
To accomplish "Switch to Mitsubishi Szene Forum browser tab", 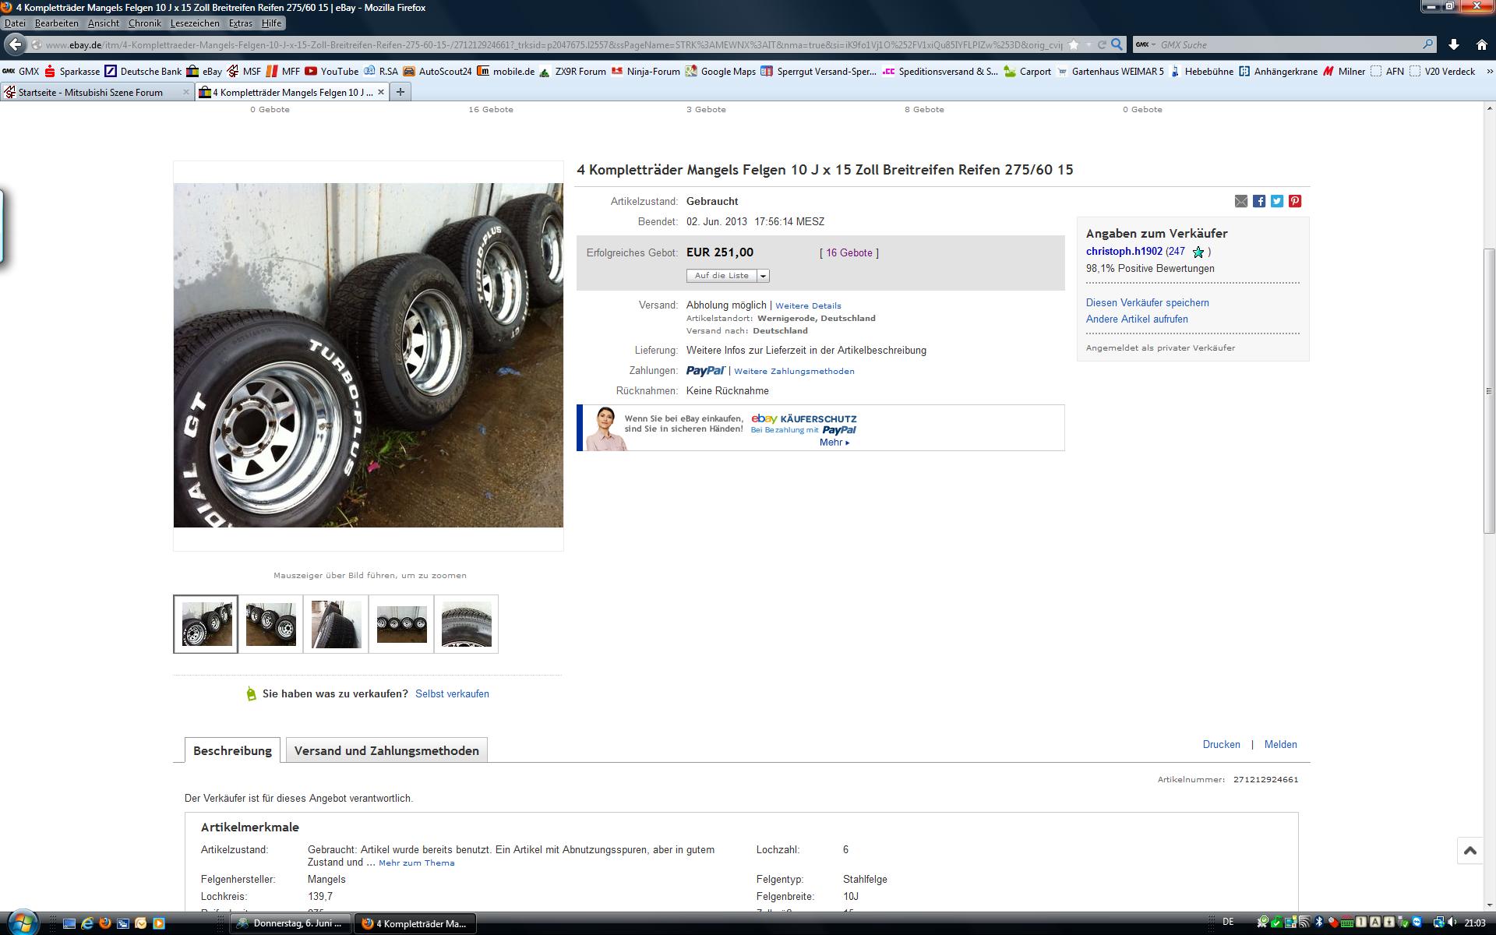I will pyautogui.click(x=90, y=92).
